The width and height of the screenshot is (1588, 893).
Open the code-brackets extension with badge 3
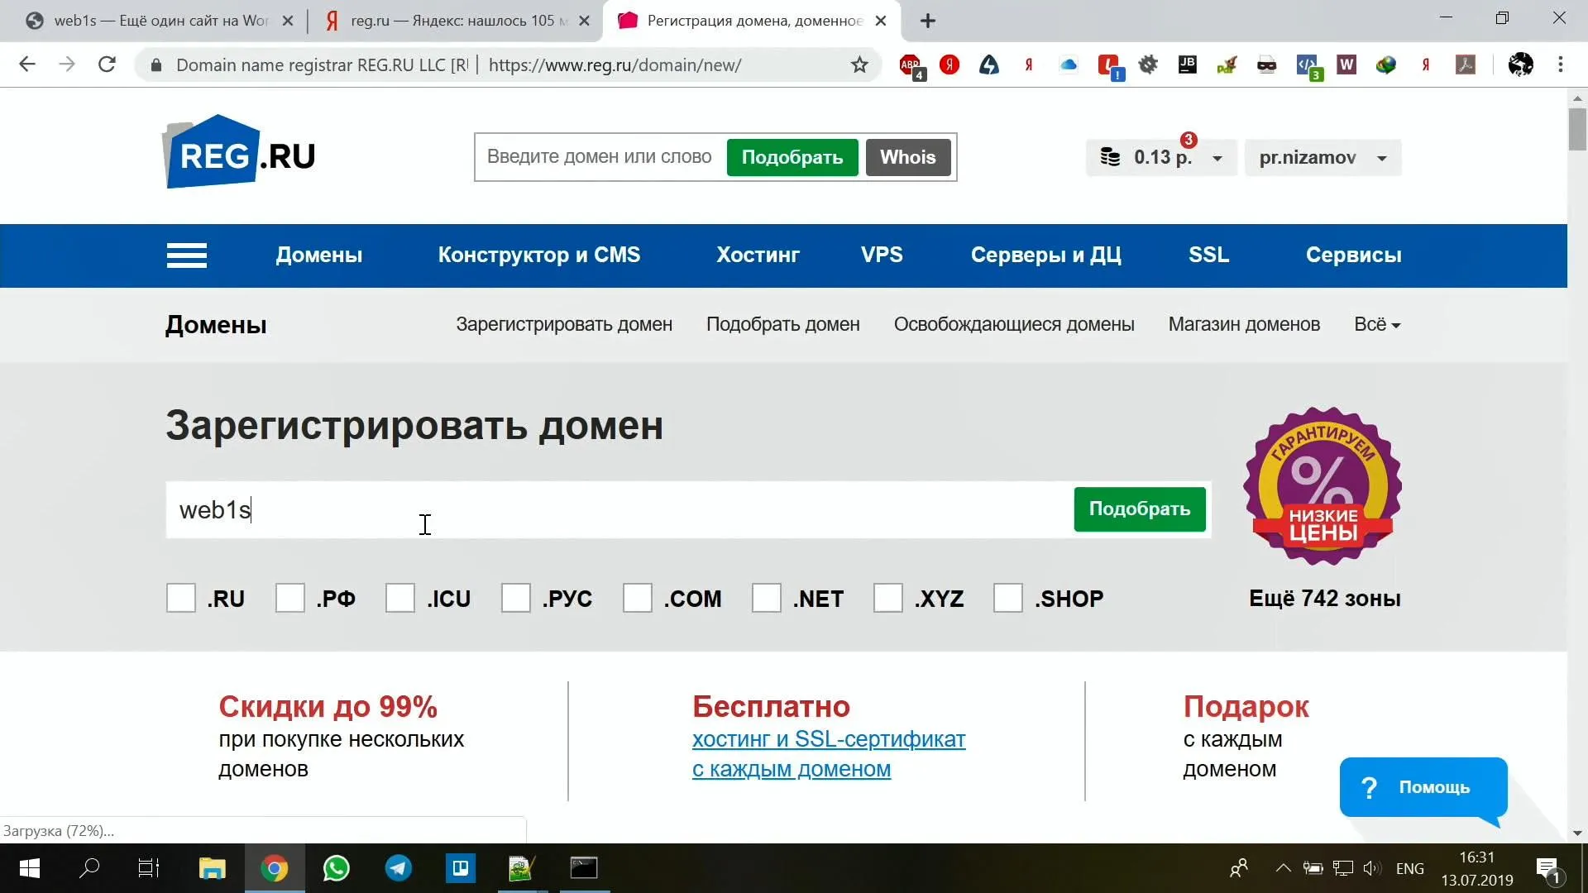point(1308,65)
